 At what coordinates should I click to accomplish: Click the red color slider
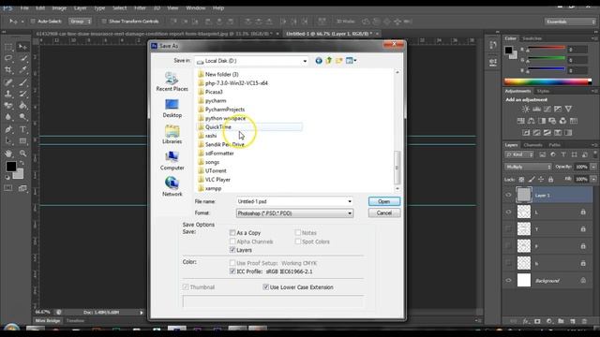547,49
